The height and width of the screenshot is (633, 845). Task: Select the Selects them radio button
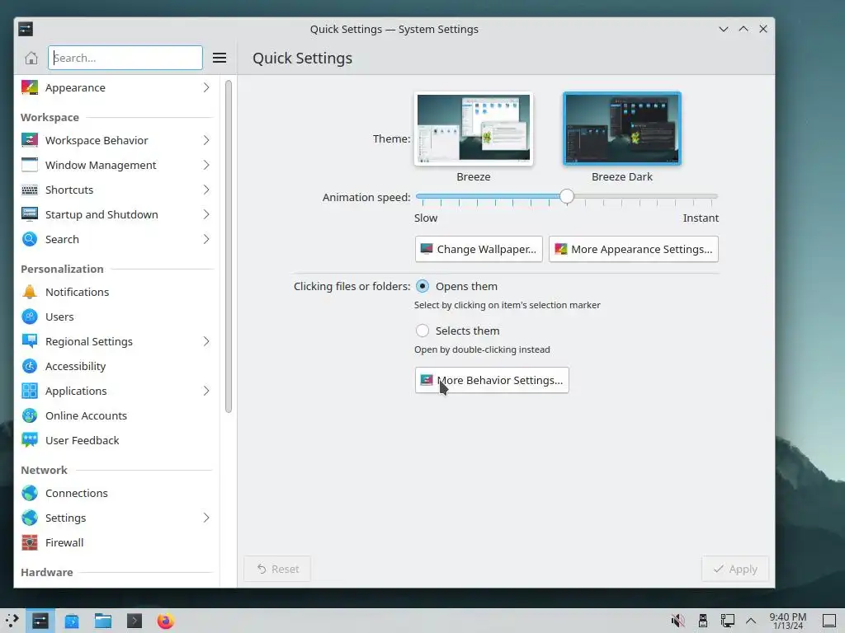coord(422,331)
